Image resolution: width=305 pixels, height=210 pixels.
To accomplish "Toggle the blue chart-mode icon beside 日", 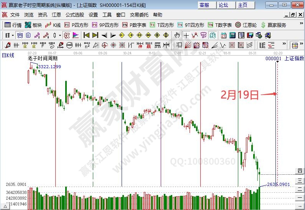I will pyautogui.click(x=20, y=35).
